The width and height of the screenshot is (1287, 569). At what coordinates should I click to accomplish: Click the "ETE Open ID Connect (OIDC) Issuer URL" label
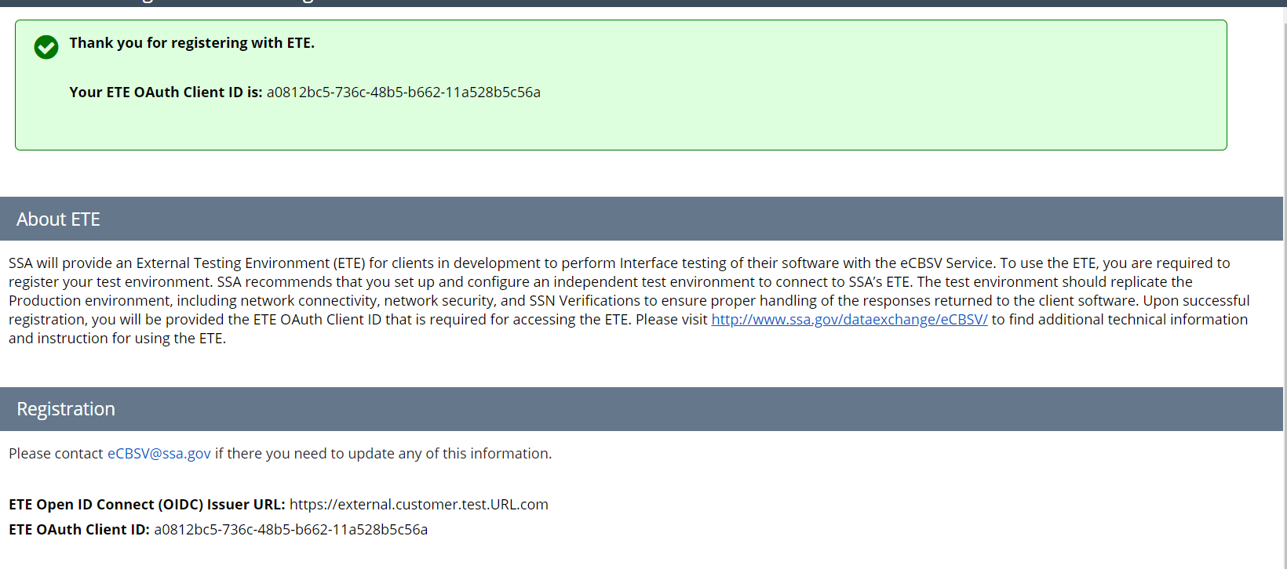click(x=147, y=505)
